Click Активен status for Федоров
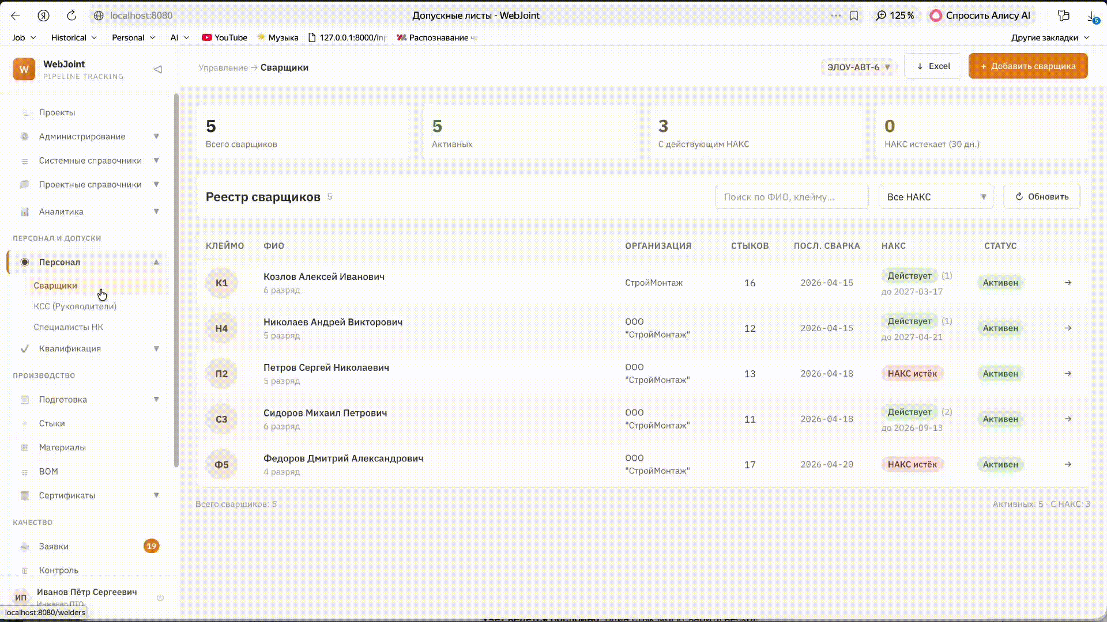Image resolution: width=1107 pixels, height=622 pixels. pos(1000,465)
